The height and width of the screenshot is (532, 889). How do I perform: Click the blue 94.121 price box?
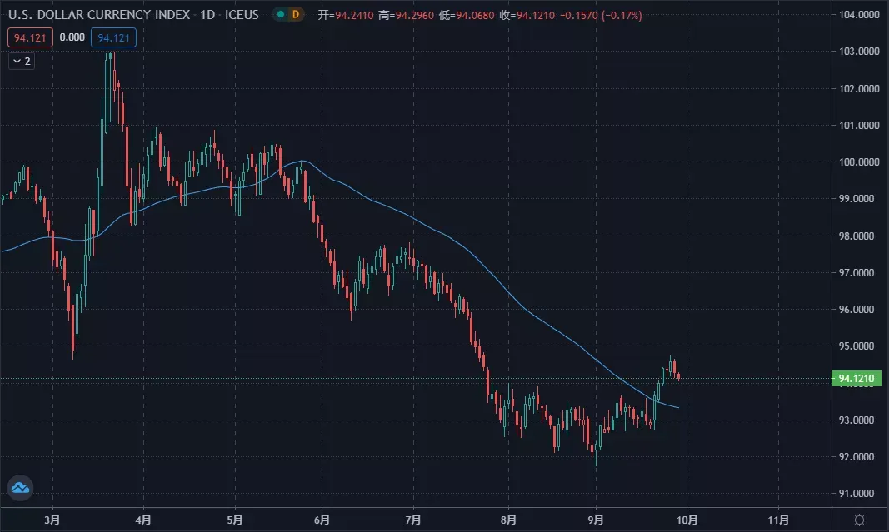coord(113,37)
